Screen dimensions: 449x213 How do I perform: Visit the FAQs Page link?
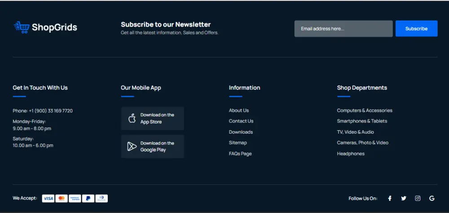pyautogui.click(x=240, y=153)
